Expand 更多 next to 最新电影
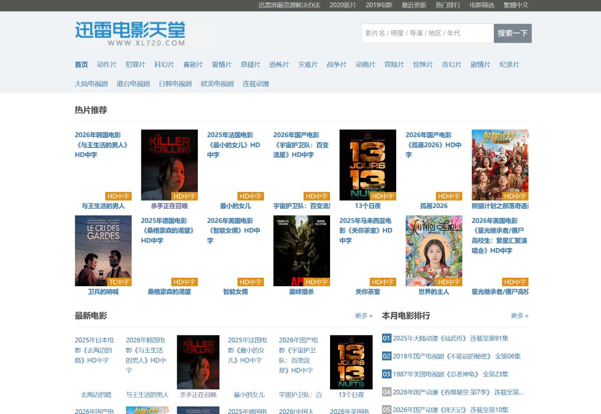 (x=363, y=316)
